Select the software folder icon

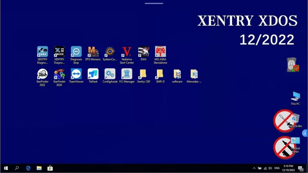[x=177, y=76]
